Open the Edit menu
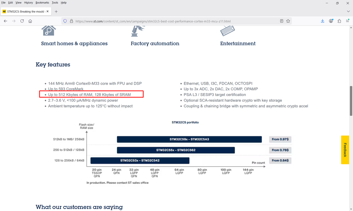Screen dimensions: 353x211 coord(11,3)
